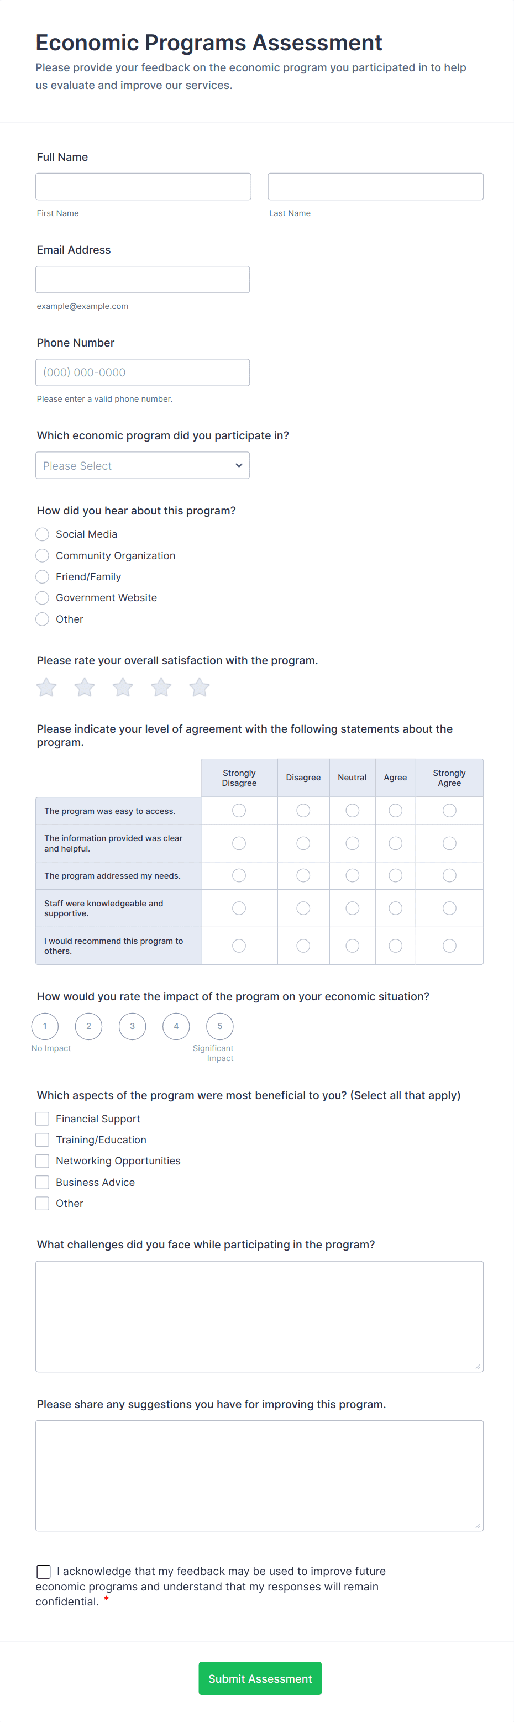The height and width of the screenshot is (1722, 514).
Task: Mark Strongly Agree for easy access statement
Action: coord(449,810)
